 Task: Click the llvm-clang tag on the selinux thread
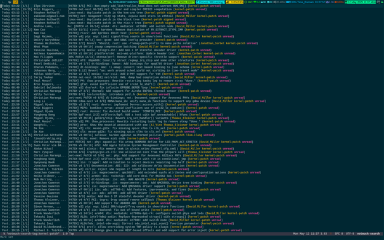[194, 135]
